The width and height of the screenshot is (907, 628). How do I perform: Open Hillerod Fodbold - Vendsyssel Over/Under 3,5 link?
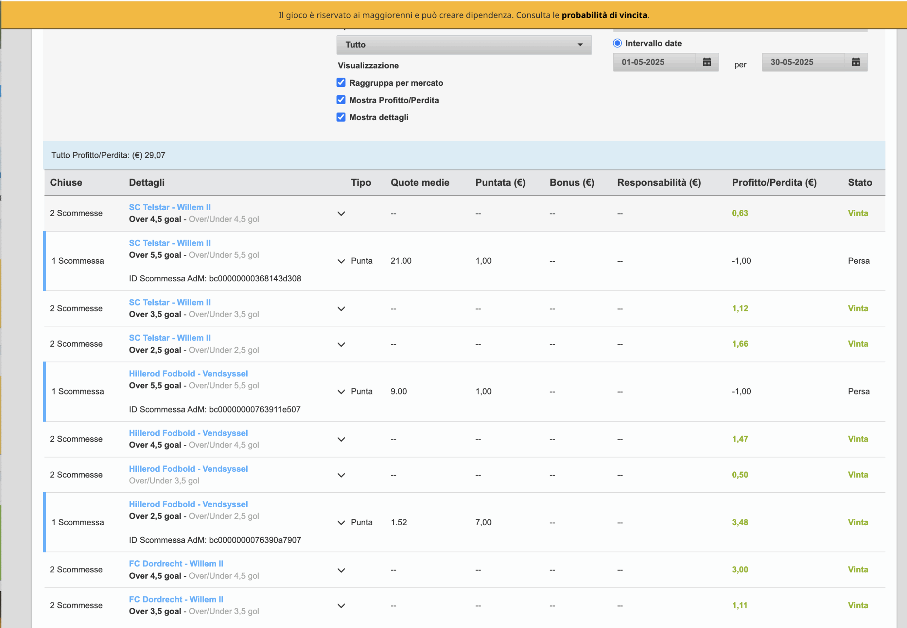tap(188, 469)
